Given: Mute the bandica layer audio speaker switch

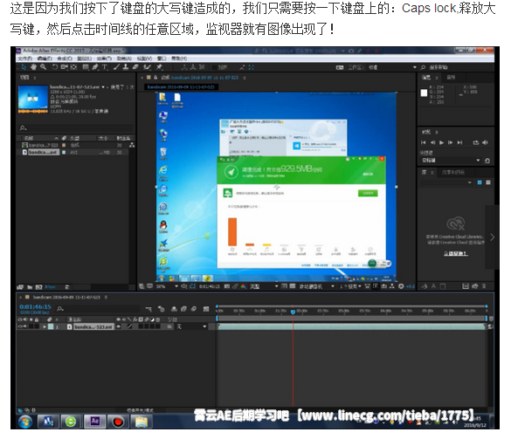Looking at the screenshot, I should tap(25, 326).
